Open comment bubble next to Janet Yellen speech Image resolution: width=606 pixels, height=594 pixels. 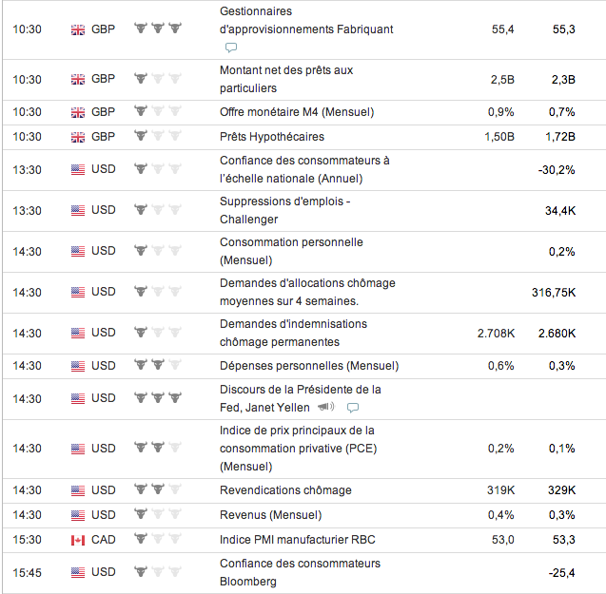(x=353, y=408)
